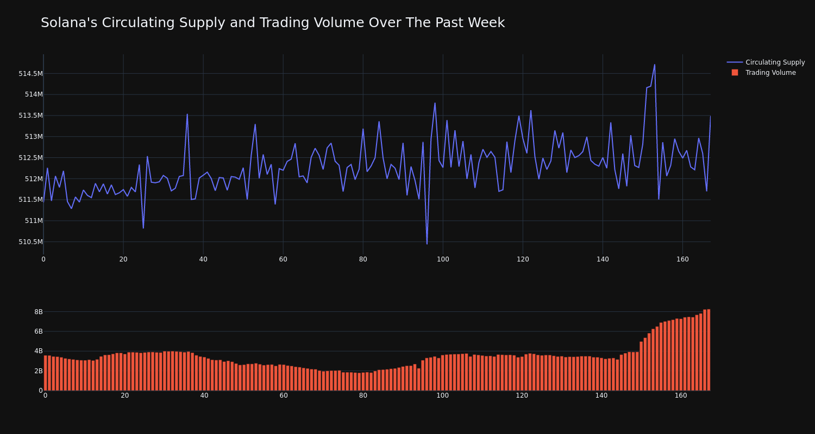Click the 4B volume axis label
This screenshot has height=434, width=815.
pos(39,351)
